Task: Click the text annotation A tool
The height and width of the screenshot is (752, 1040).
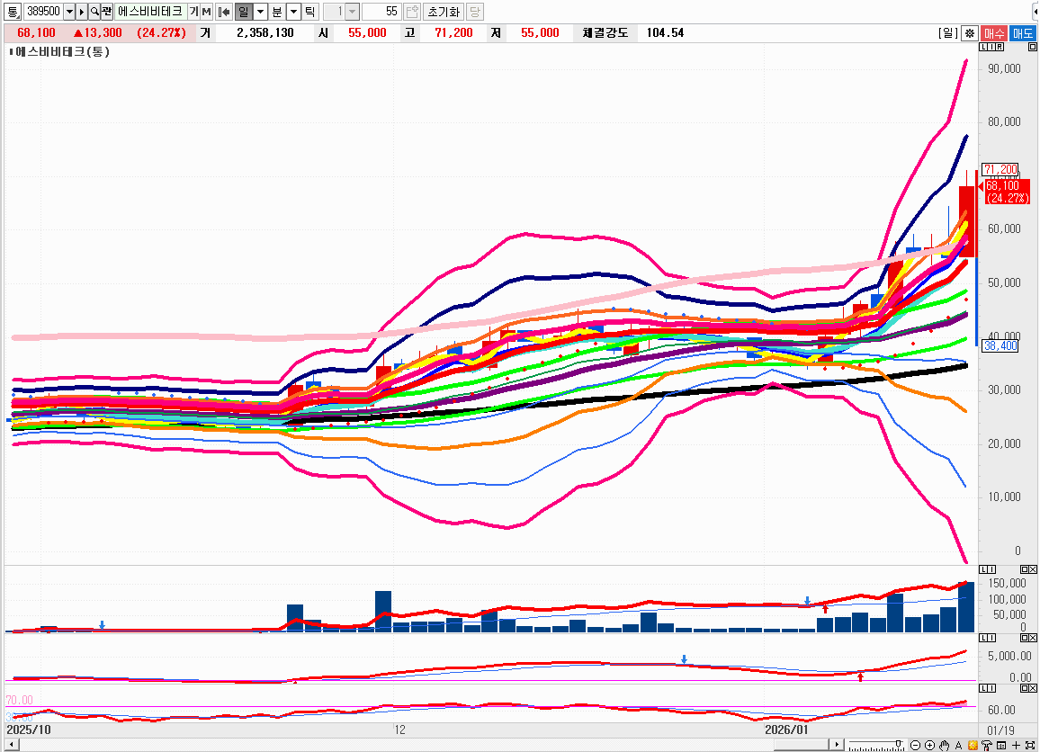Action: point(958,745)
